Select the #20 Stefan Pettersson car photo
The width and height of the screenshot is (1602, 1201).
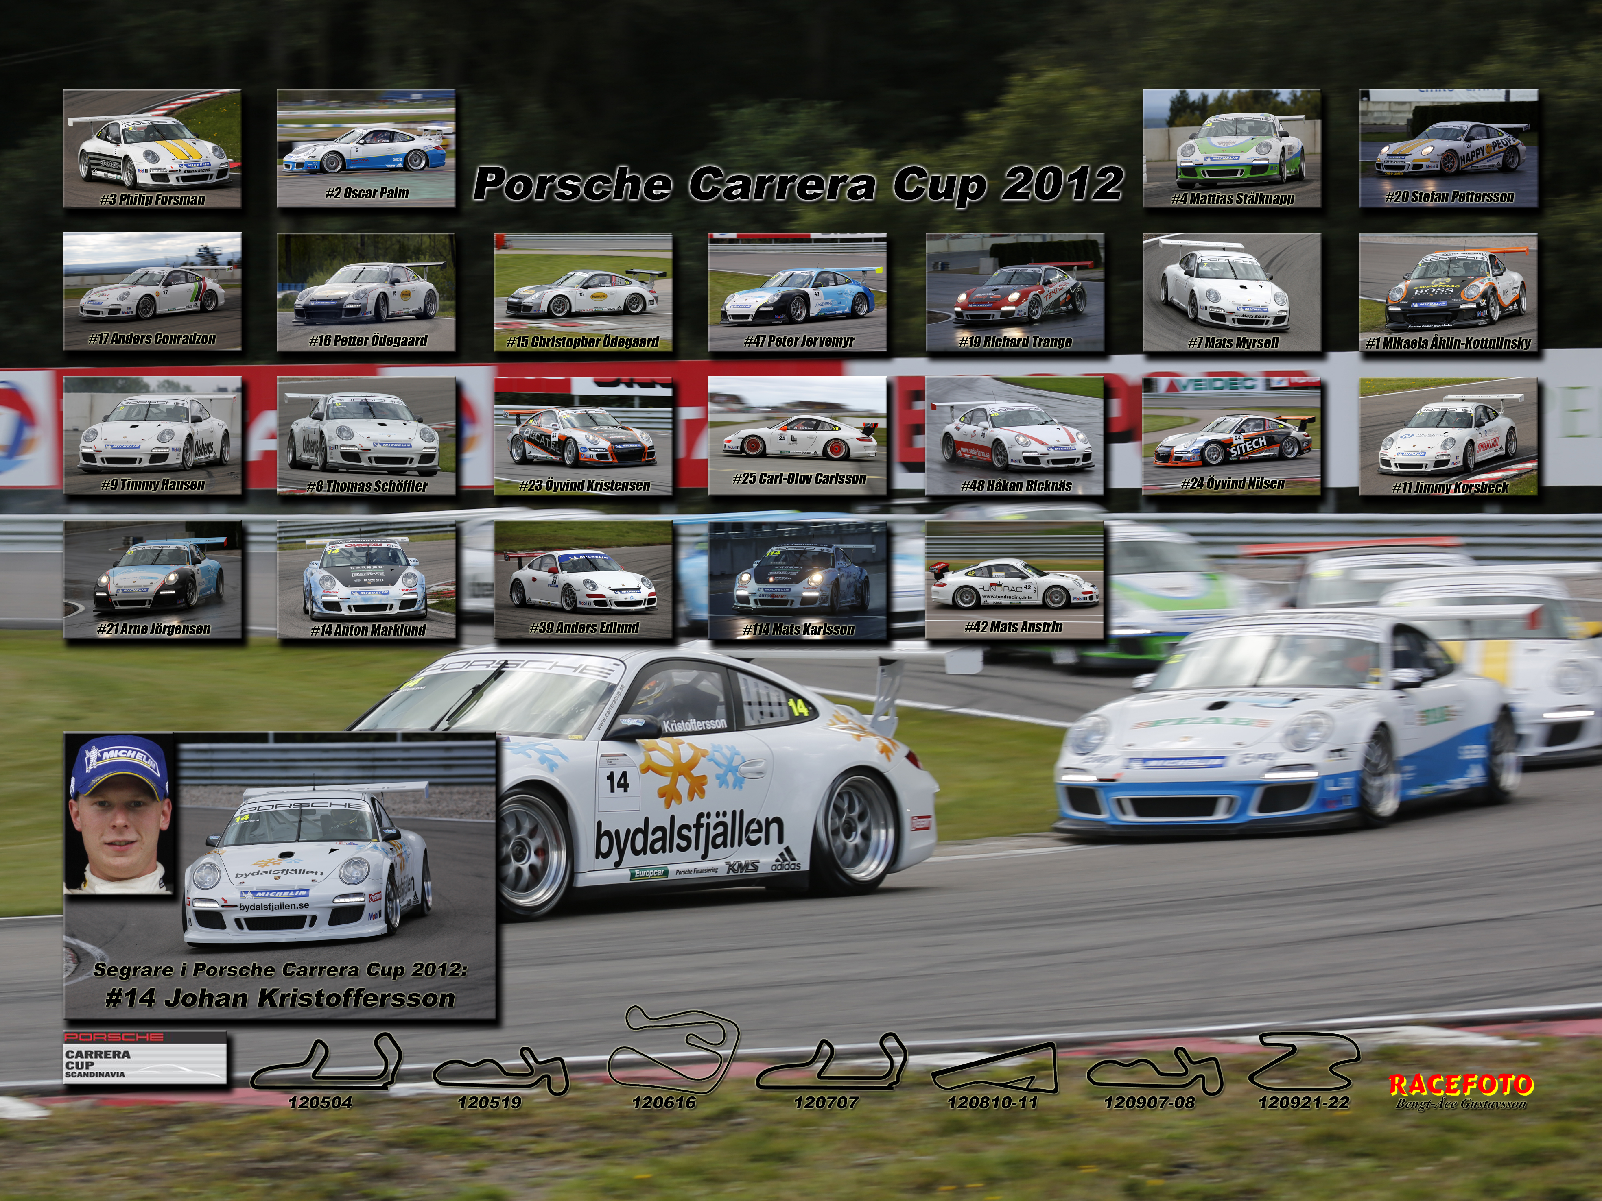pos(1449,148)
